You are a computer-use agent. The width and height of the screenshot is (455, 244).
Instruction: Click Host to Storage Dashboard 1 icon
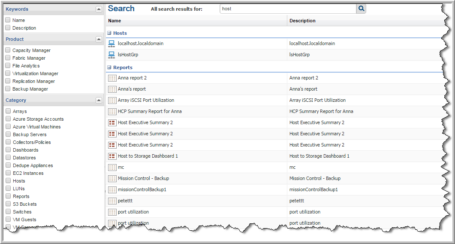click(x=112, y=156)
